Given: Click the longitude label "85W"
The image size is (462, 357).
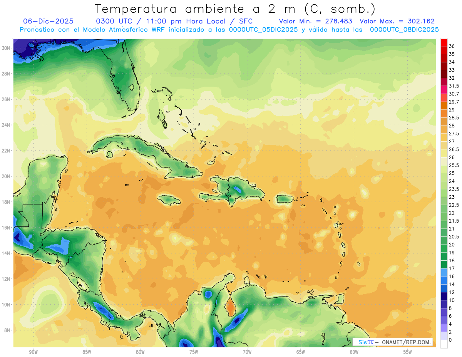Looking at the screenshot, I should [x=87, y=352].
